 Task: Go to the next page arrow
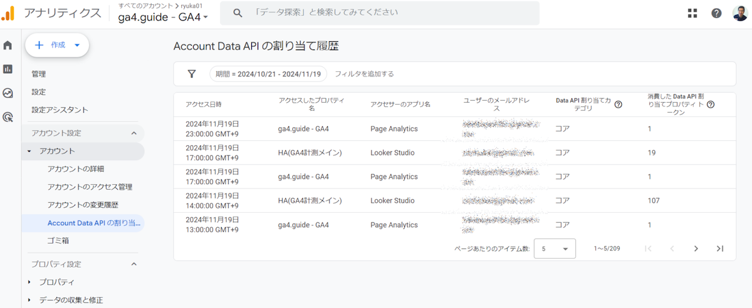point(696,249)
